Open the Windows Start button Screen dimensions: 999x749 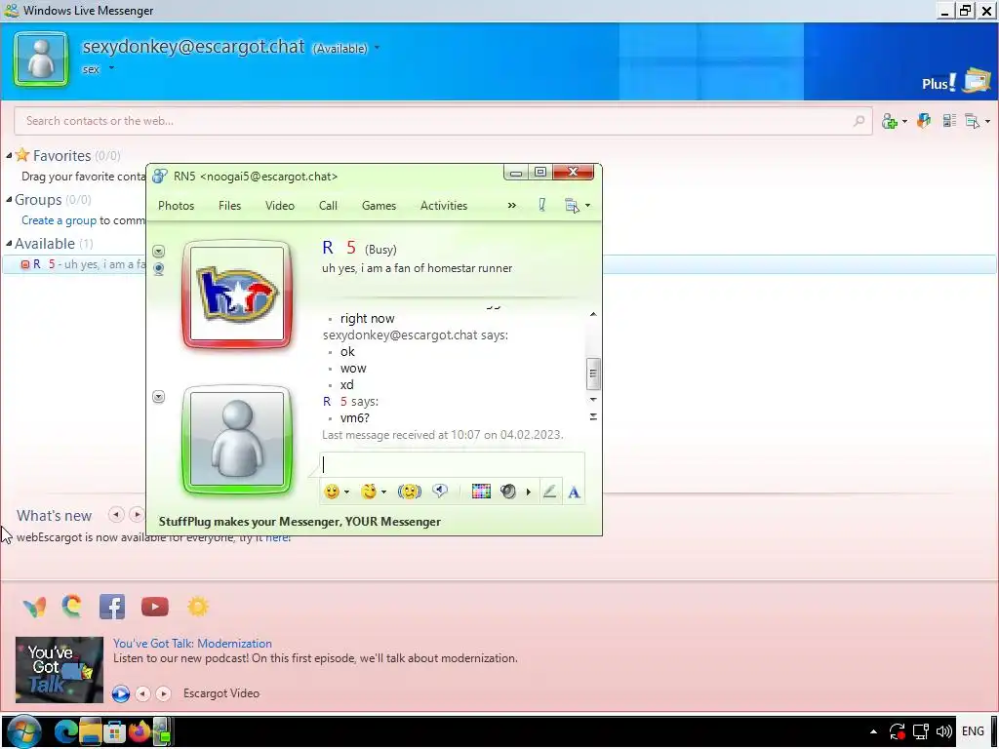23,731
